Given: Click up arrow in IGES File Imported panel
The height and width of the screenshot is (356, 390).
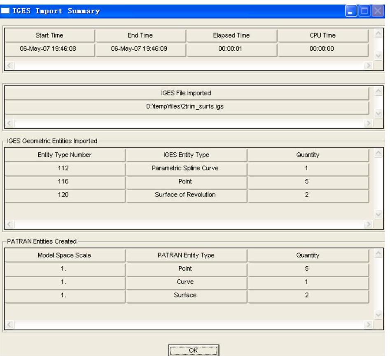Looking at the screenshot, I should [x=378, y=91].
